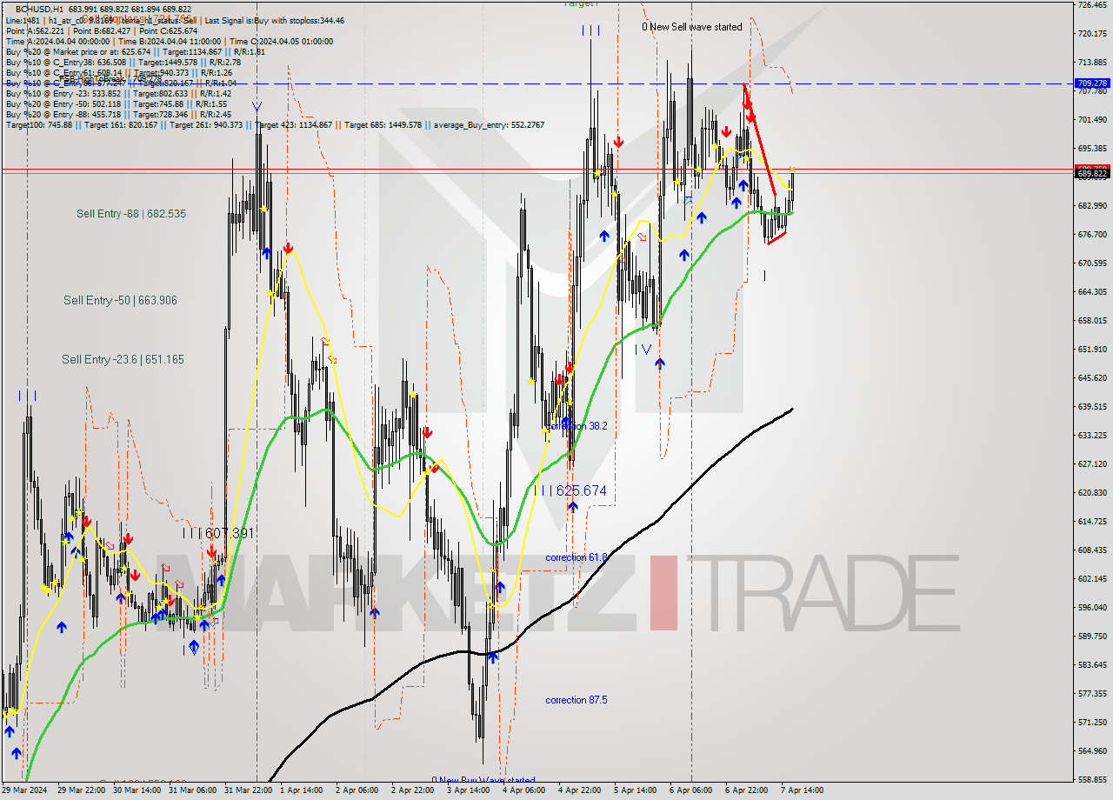Click the 'Sell Entry -50 | 663.906' label

point(120,300)
